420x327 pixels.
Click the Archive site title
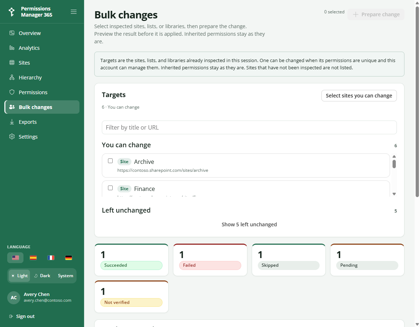click(x=144, y=162)
